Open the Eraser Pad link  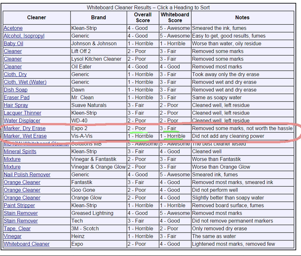tap(17, 97)
